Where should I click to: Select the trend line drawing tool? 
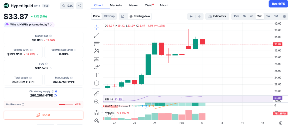coord(96,35)
